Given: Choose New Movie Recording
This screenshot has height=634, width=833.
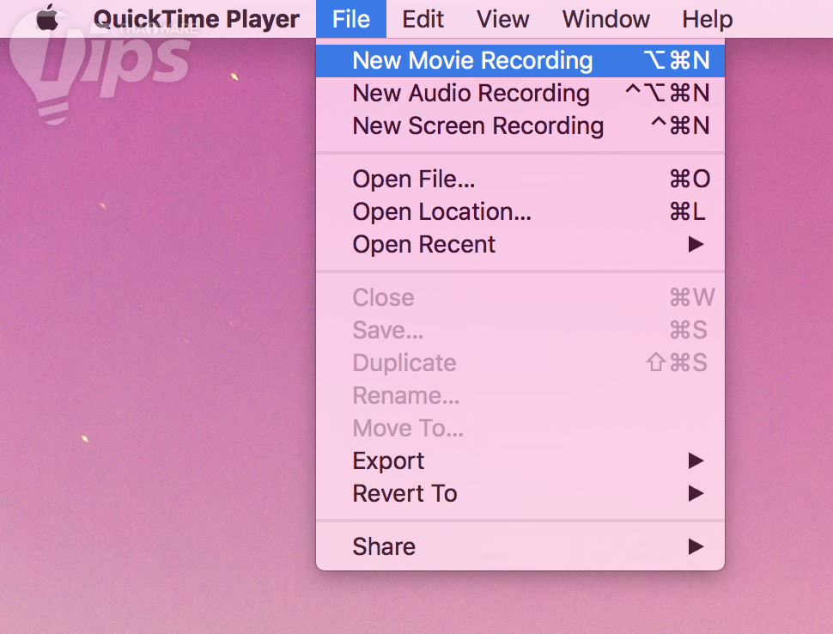Looking at the screenshot, I should click(x=472, y=61).
